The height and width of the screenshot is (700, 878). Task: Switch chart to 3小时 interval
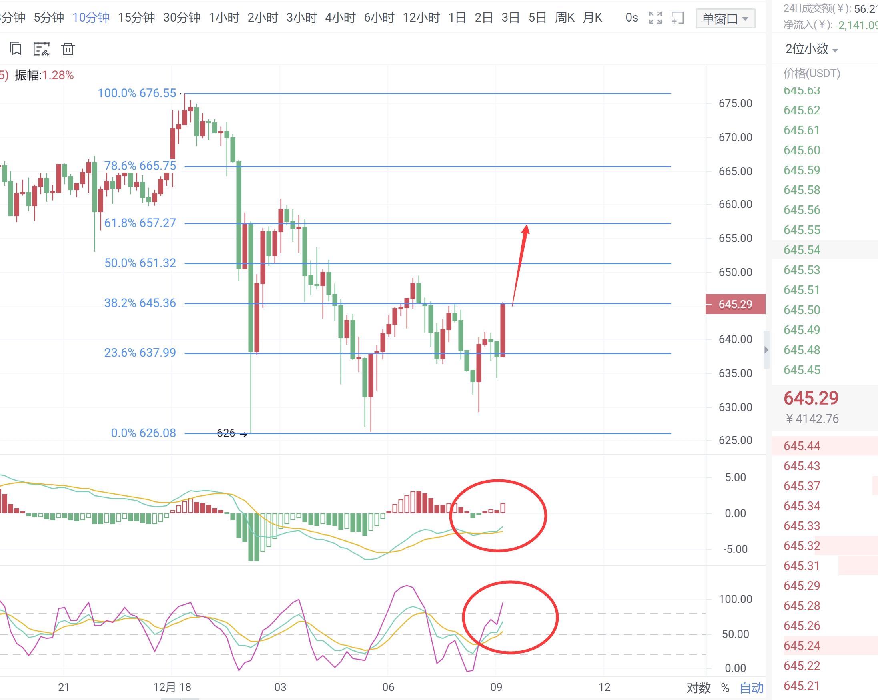coord(301,18)
